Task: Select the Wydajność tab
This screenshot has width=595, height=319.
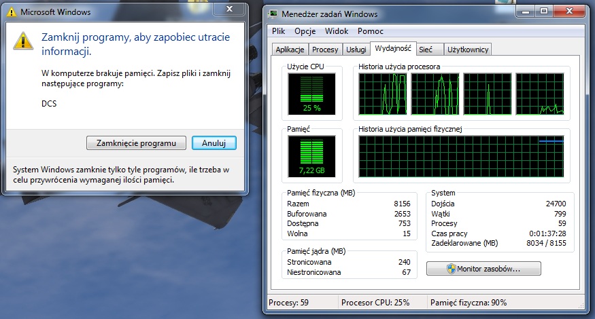Action: (x=393, y=48)
